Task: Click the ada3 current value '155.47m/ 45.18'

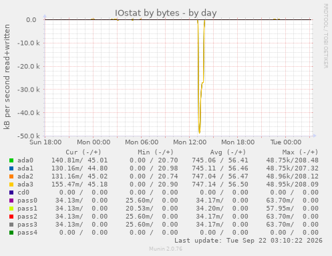Action: 79,184
